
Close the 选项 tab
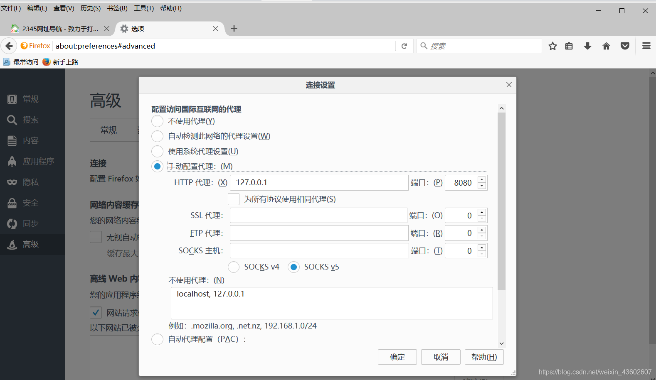click(x=215, y=29)
